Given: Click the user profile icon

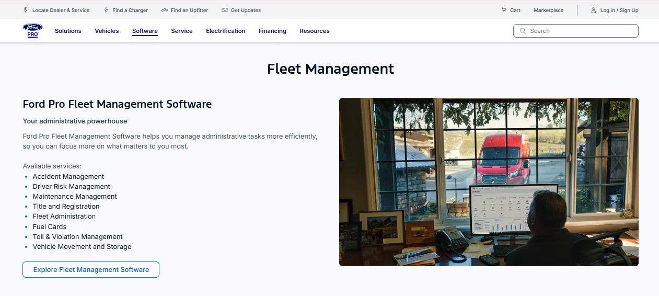Looking at the screenshot, I should (x=594, y=10).
